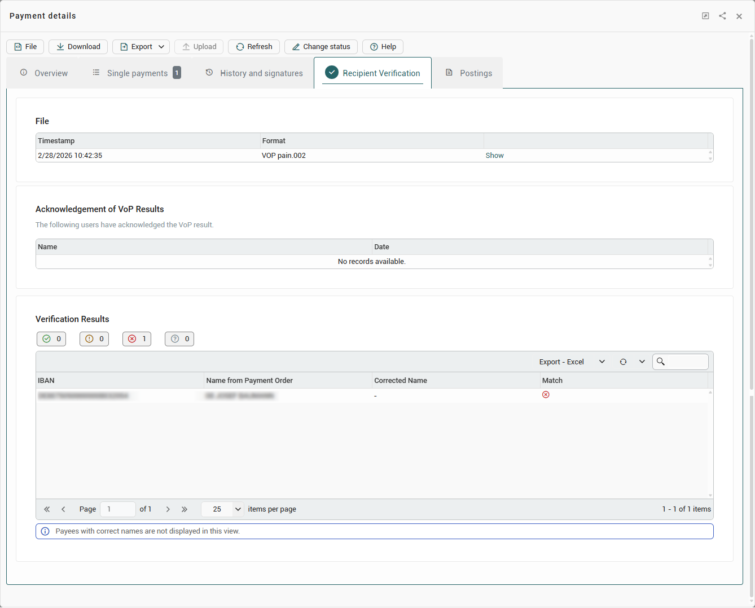Toggle the green match filter showing 0
Viewport: 755px width, 608px height.
click(51, 339)
